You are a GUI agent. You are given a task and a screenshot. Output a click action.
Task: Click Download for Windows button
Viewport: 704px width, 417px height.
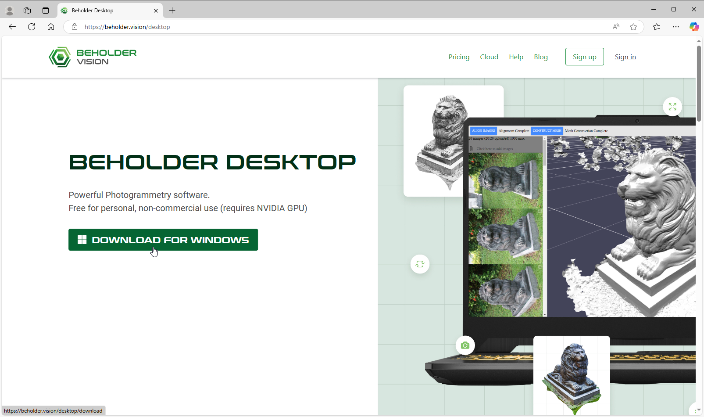click(163, 240)
